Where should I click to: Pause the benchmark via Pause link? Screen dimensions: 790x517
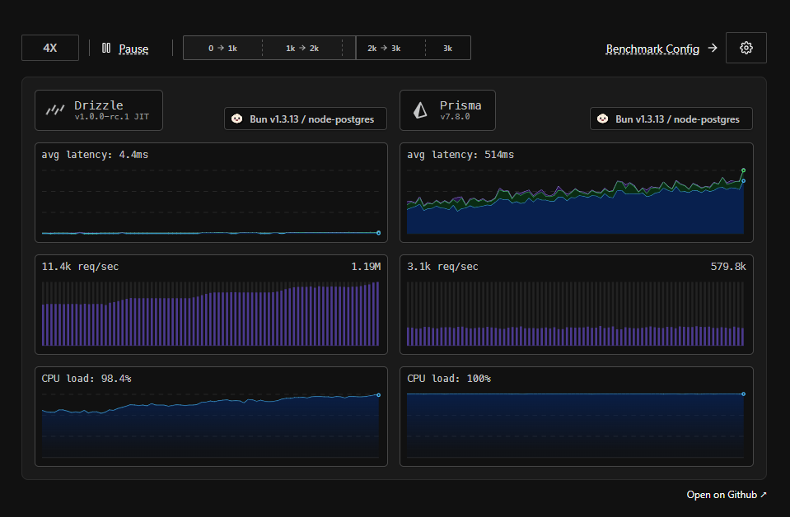pos(133,49)
